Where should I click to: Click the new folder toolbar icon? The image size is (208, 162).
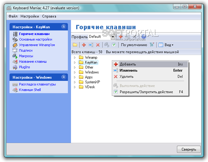[x=75, y=45]
